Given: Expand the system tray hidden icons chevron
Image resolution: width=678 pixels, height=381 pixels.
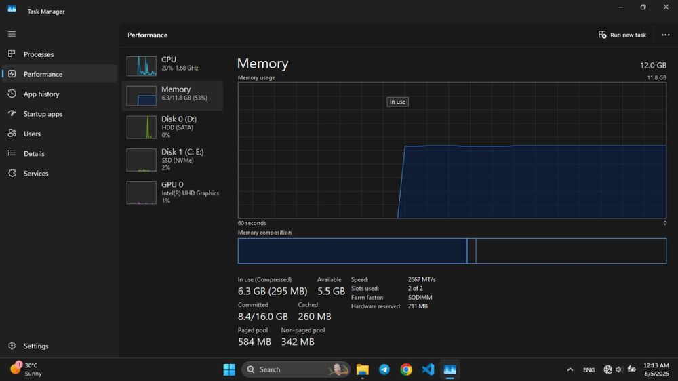Looking at the screenshot, I should 570,369.
